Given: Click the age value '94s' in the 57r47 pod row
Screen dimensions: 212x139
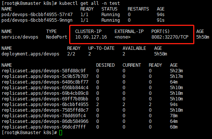Looking at the screenshot, I should click(x=161, y=15).
